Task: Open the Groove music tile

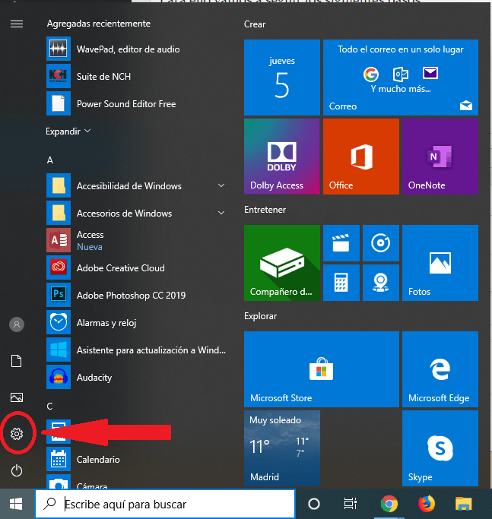Action: coord(381,243)
